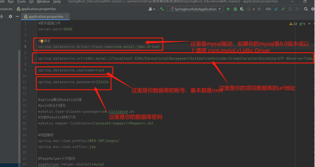Rollback changes with the Git undo arrow
Viewport: 315px width, 167px height.
297,9
